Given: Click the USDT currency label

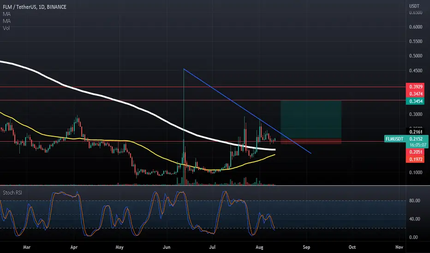Looking at the screenshot, I should [414, 6].
